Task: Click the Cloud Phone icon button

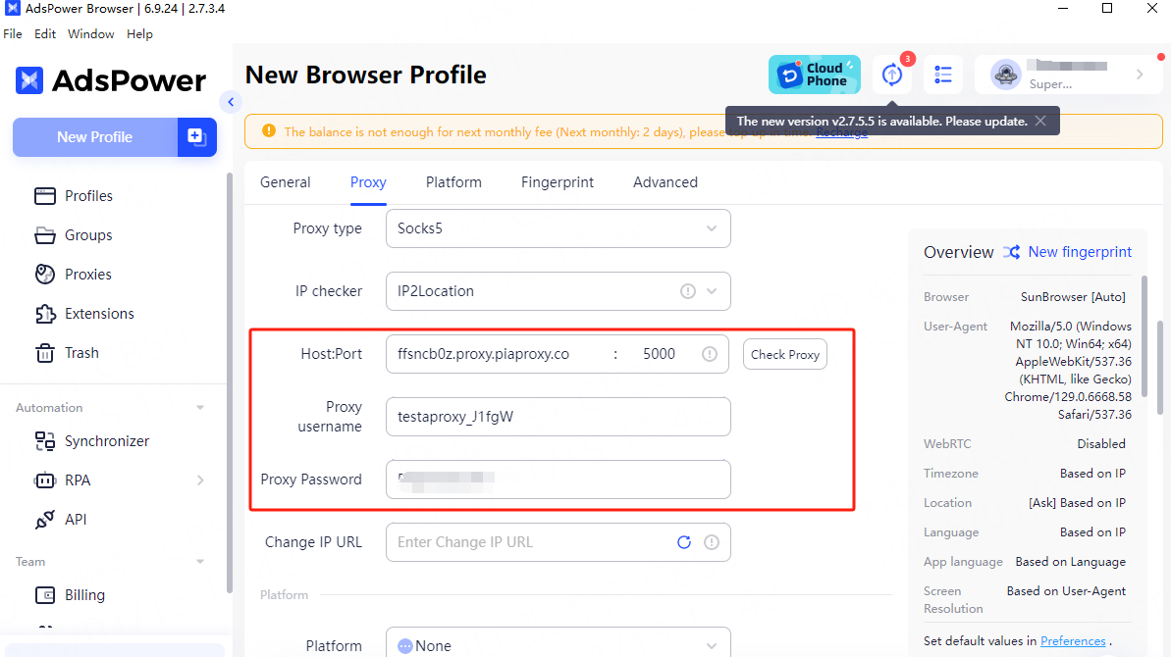Action: pyautogui.click(x=814, y=75)
